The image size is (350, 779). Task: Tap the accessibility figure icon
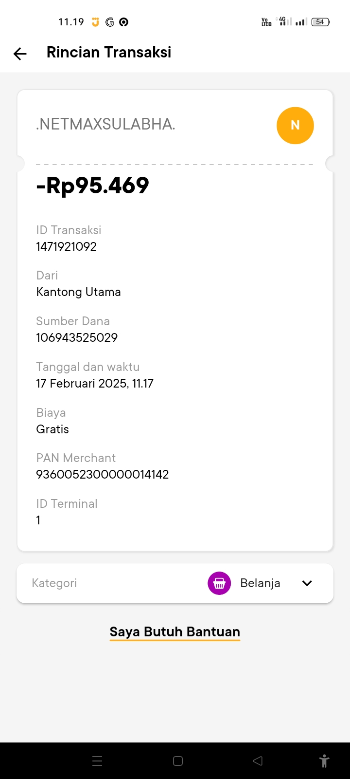click(x=324, y=761)
